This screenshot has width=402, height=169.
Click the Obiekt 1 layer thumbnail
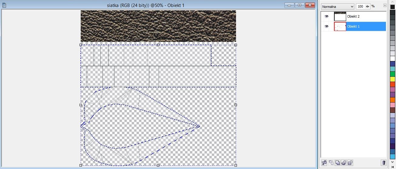click(x=340, y=27)
